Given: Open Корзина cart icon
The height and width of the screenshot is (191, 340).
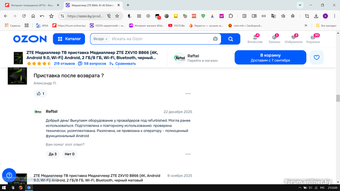Looking at the screenshot, I should tap(313, 39).
